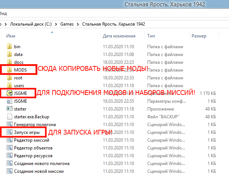Expand chevron before Локальный диск (C:)
Screen dimensions: 229x188
tap(6, 24)
